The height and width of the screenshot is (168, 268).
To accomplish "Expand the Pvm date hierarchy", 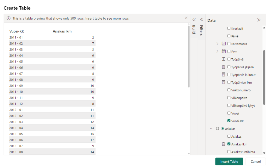I will [217, 52].
